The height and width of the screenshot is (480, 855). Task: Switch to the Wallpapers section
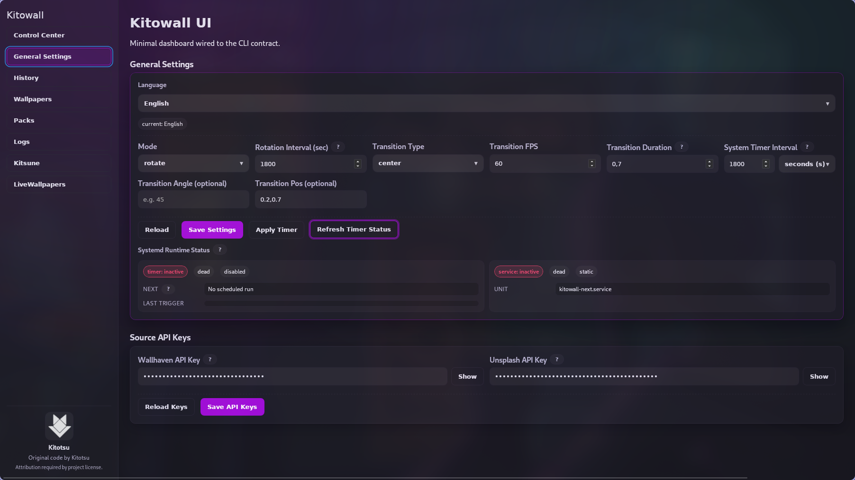pos(59,99)
